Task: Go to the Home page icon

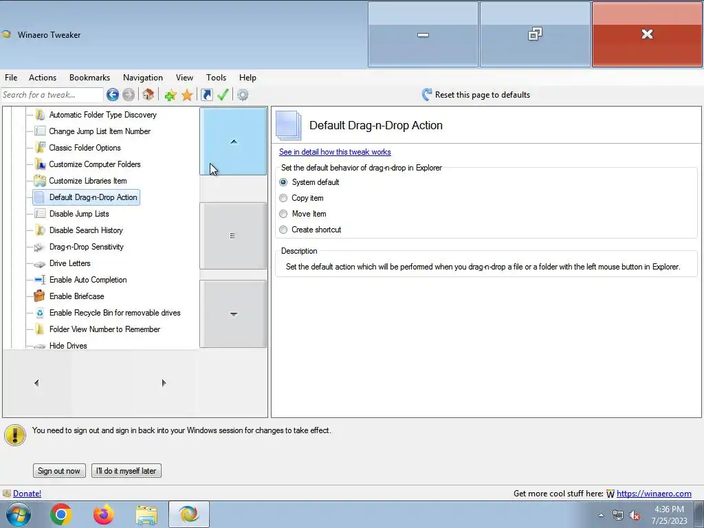Action: 148,95
